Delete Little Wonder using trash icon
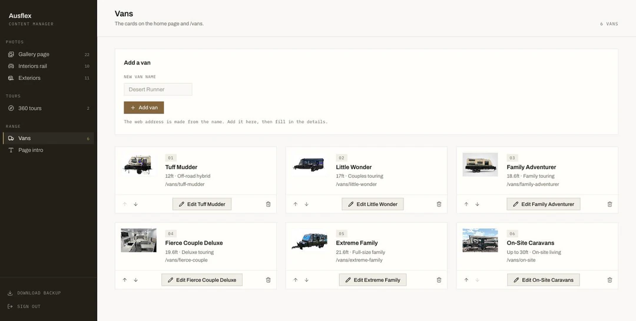Image resolution: width=636 pixels, height=321 pixels. pos(439,204)
